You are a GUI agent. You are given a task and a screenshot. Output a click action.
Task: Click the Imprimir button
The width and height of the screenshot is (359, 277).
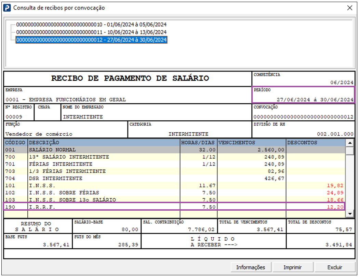(292, 267)
